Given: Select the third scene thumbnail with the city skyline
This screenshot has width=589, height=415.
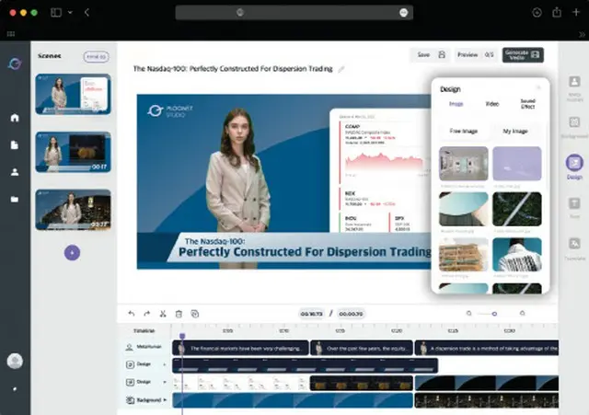Looking at the screenshot, I should 74,210.
